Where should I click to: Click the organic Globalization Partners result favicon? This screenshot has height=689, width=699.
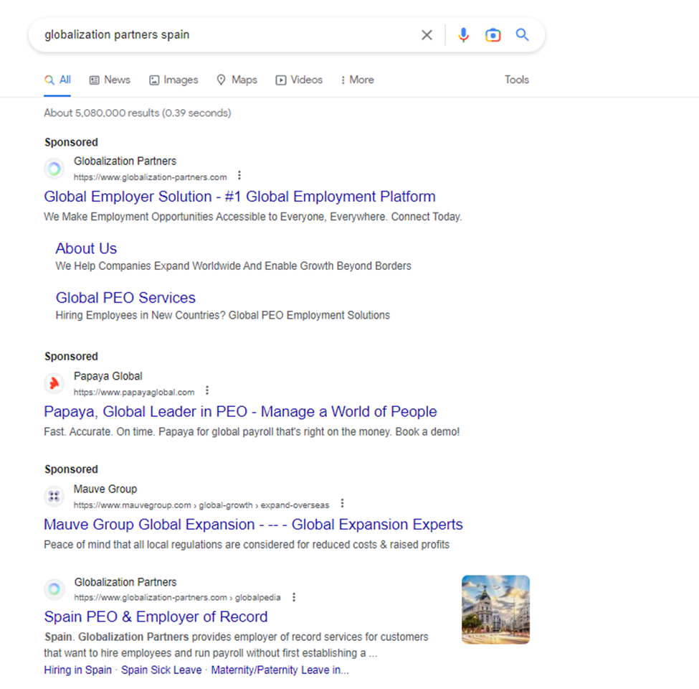pos(54,589)
